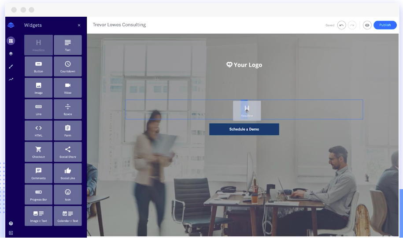Choose the Form widget
Viewport: 403px width, 238px height.
(68, 130)
